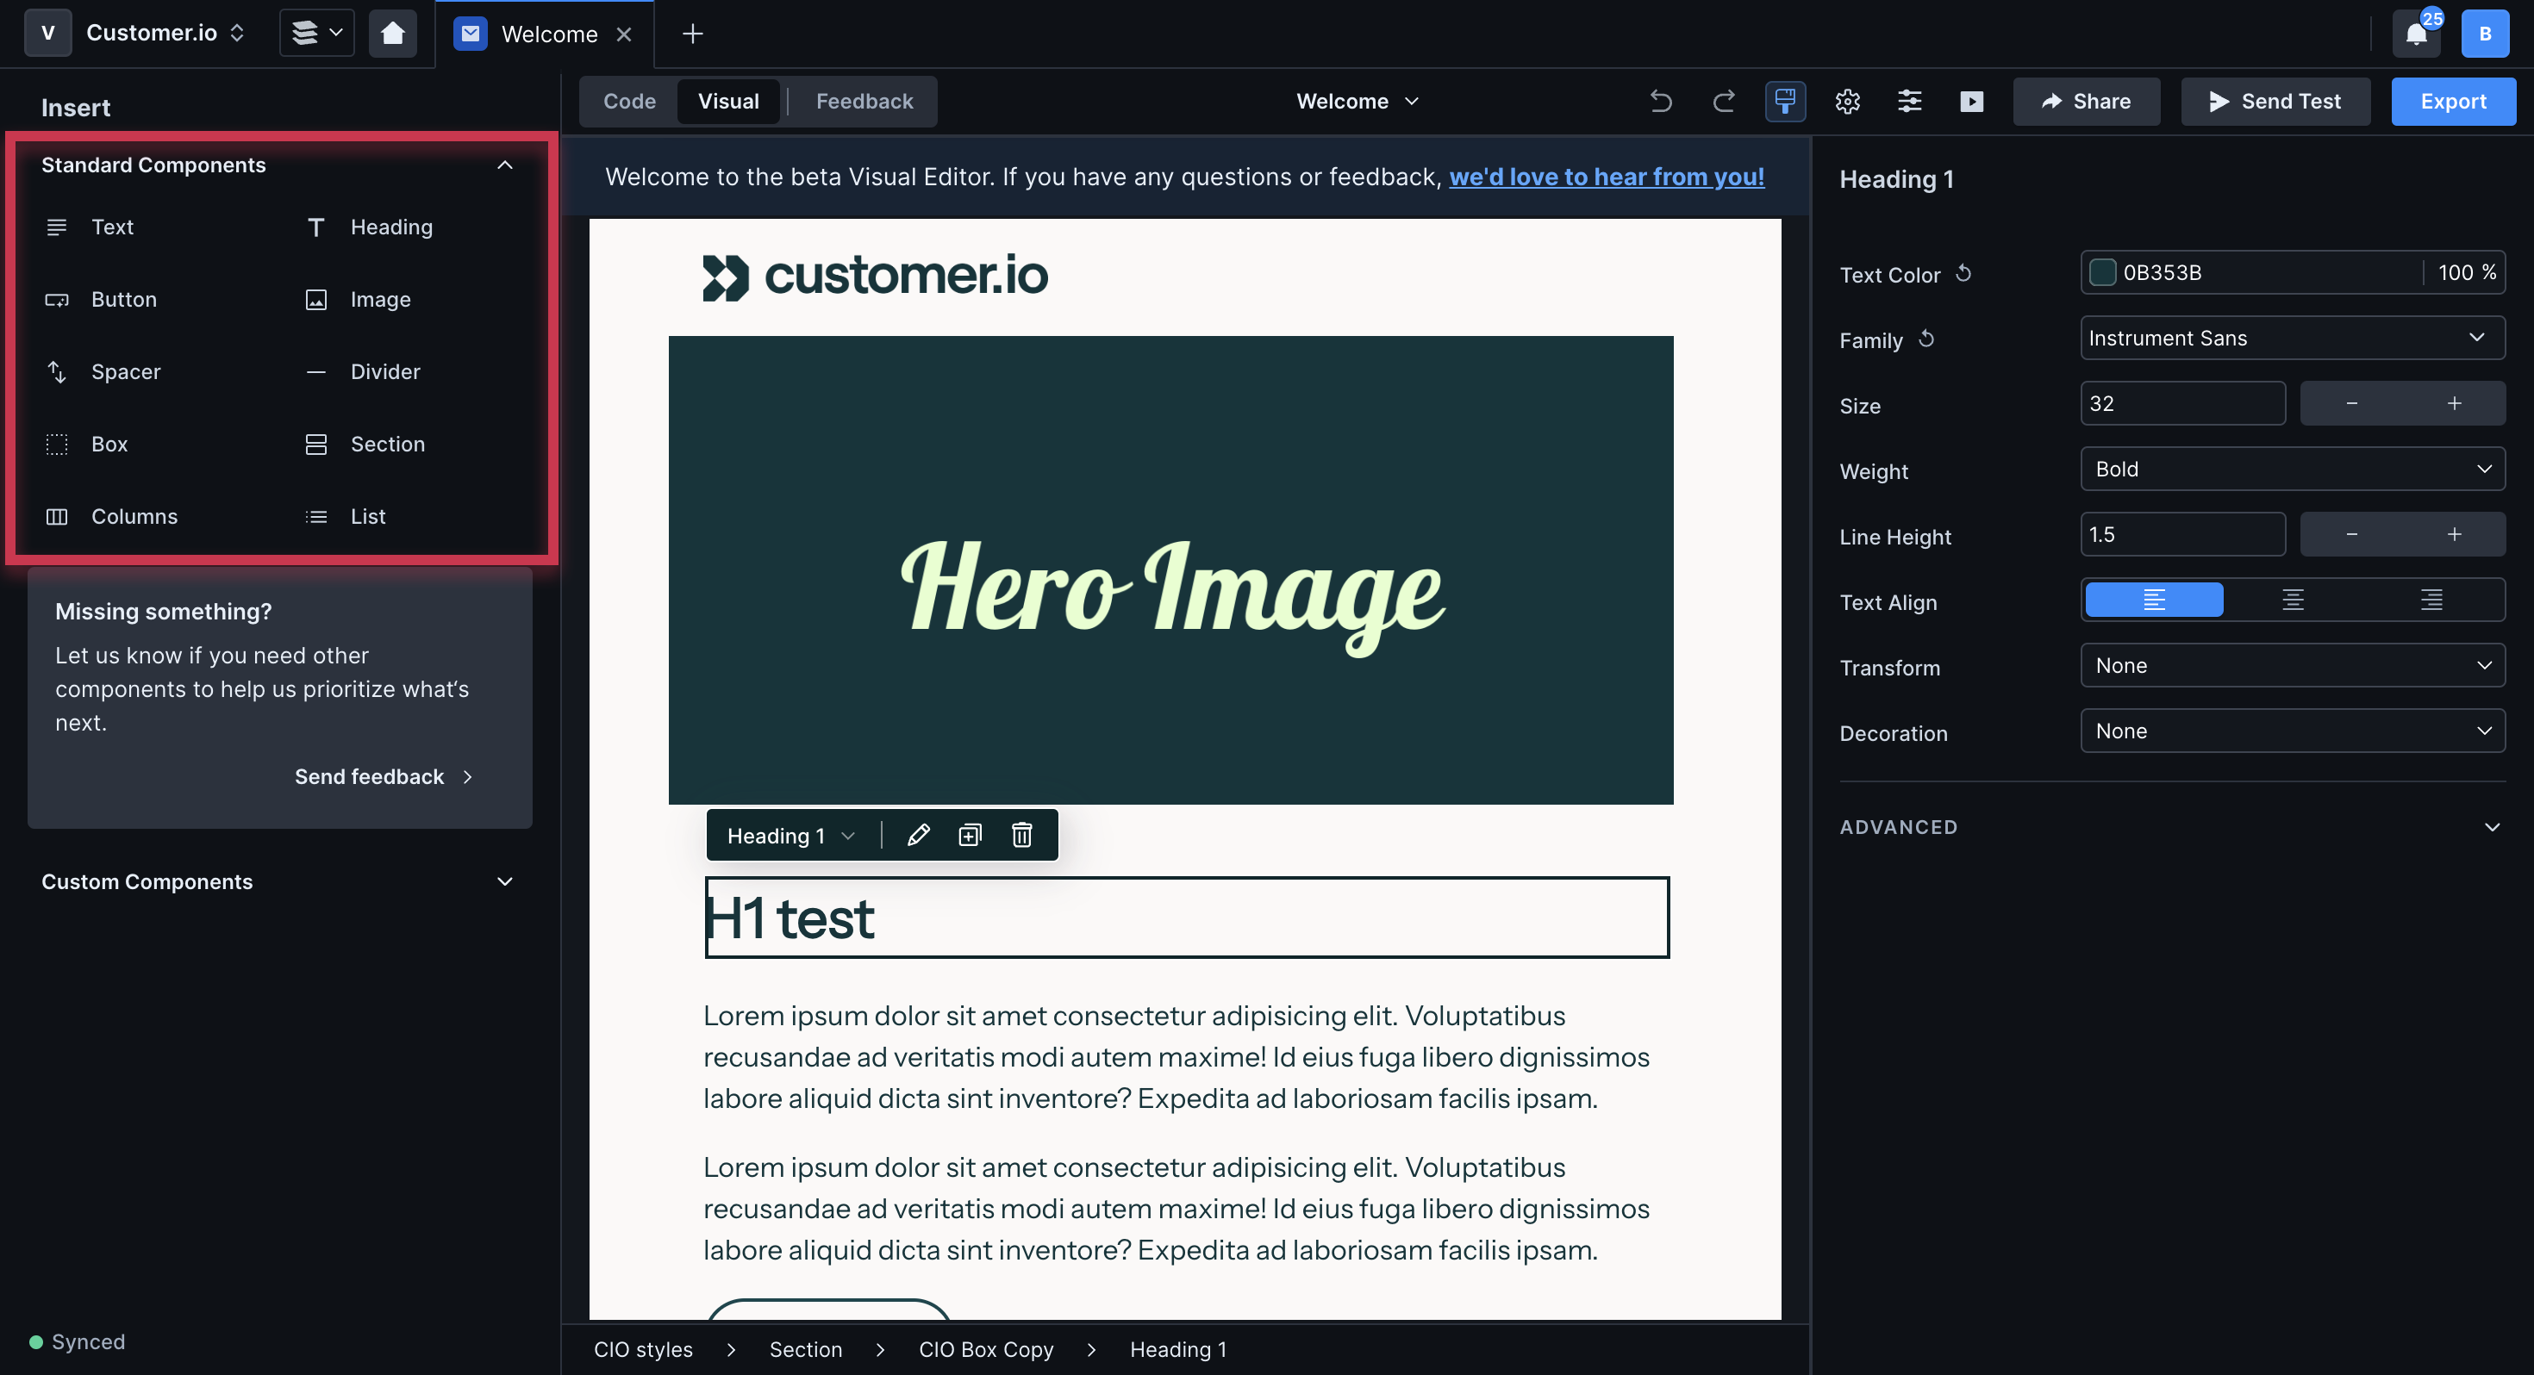Click the Text Color swatch
This screenshot has height=1375, width=2534.
click(2102, 272)
